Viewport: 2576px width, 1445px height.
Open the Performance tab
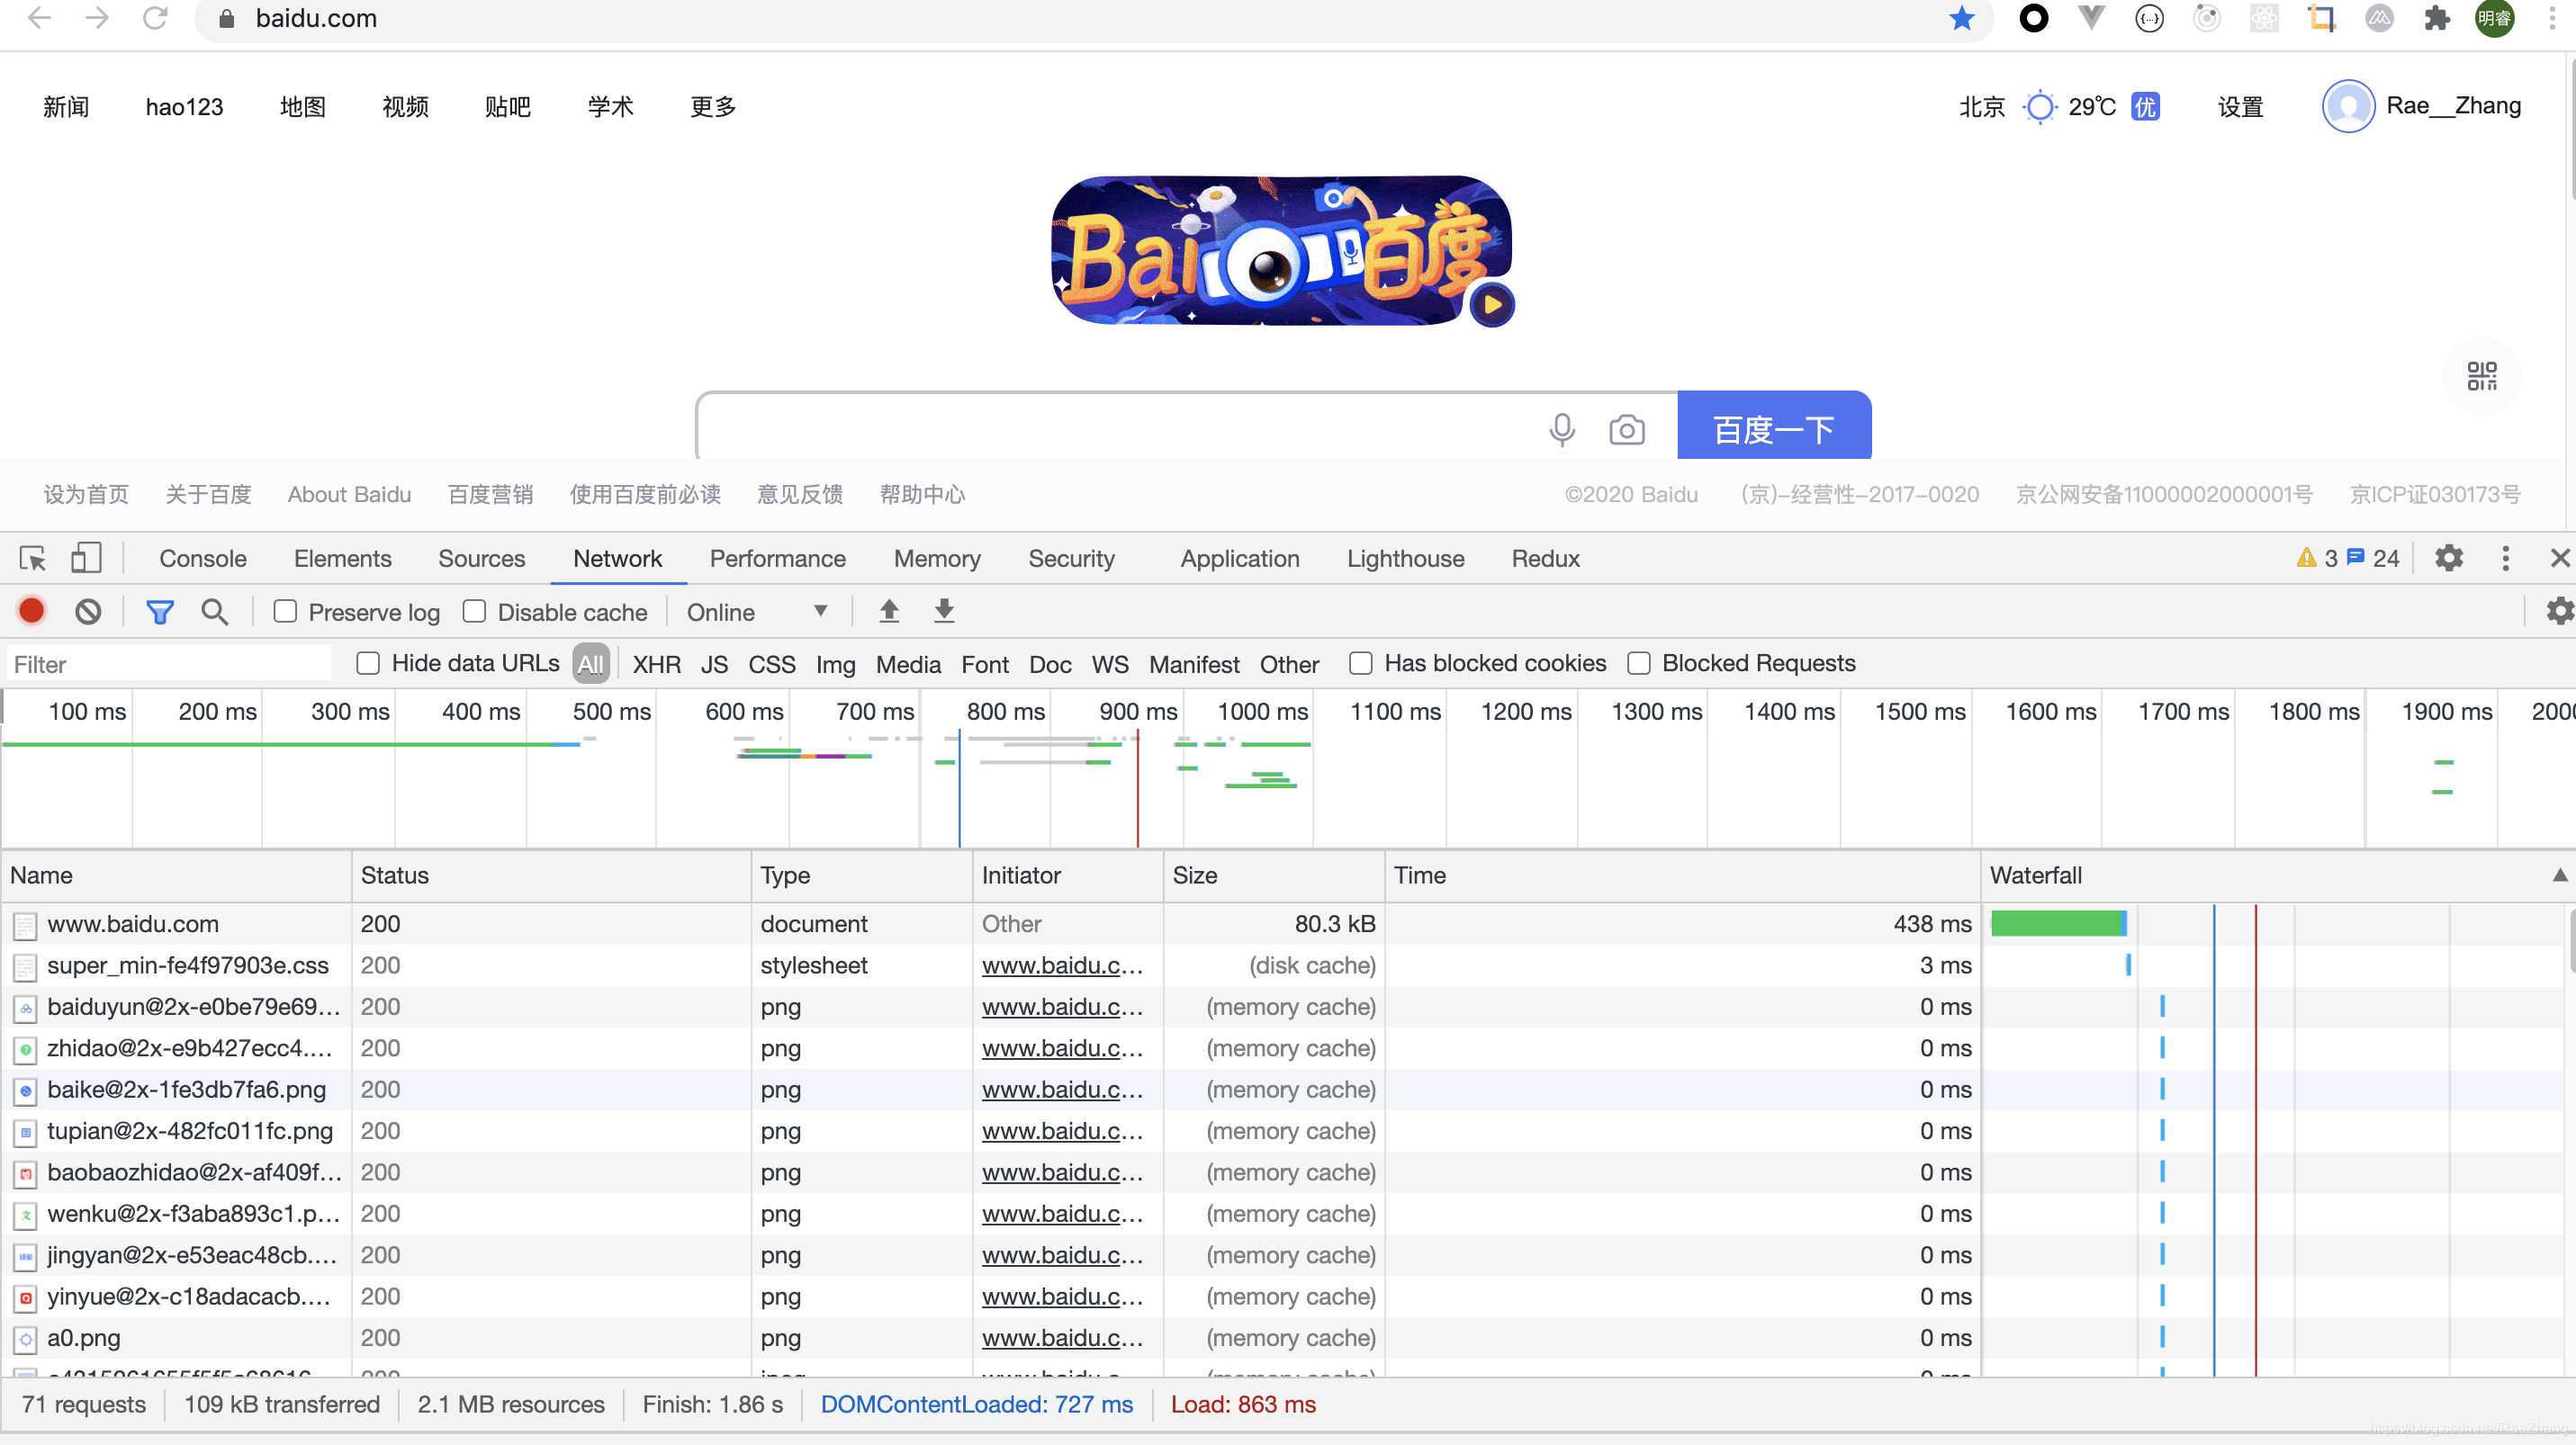pos(777,559)
